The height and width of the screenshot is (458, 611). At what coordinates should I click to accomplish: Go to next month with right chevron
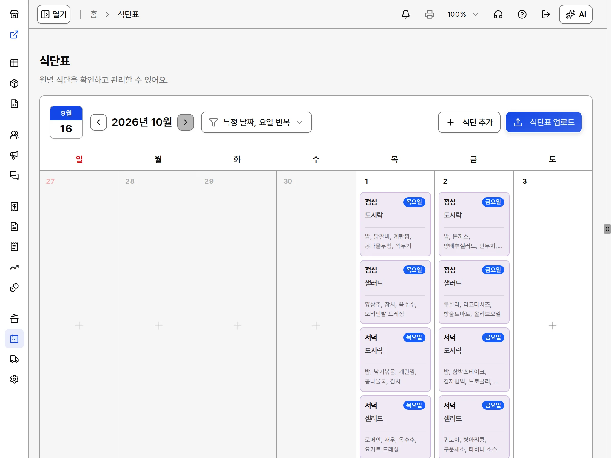(x=186, y=122)
